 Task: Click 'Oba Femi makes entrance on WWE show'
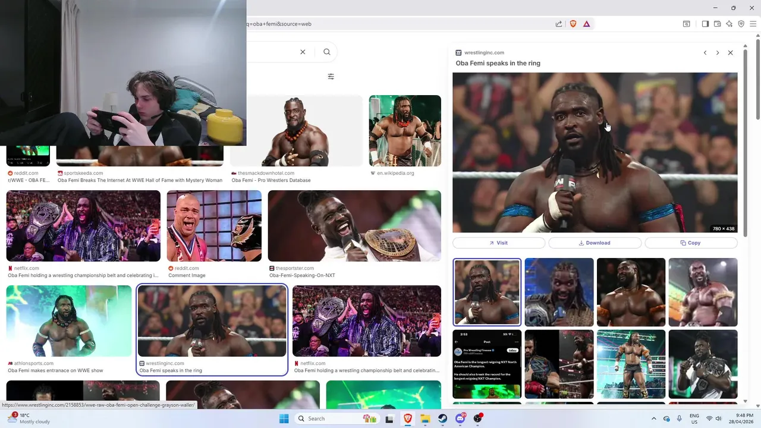tap(55, 370)
